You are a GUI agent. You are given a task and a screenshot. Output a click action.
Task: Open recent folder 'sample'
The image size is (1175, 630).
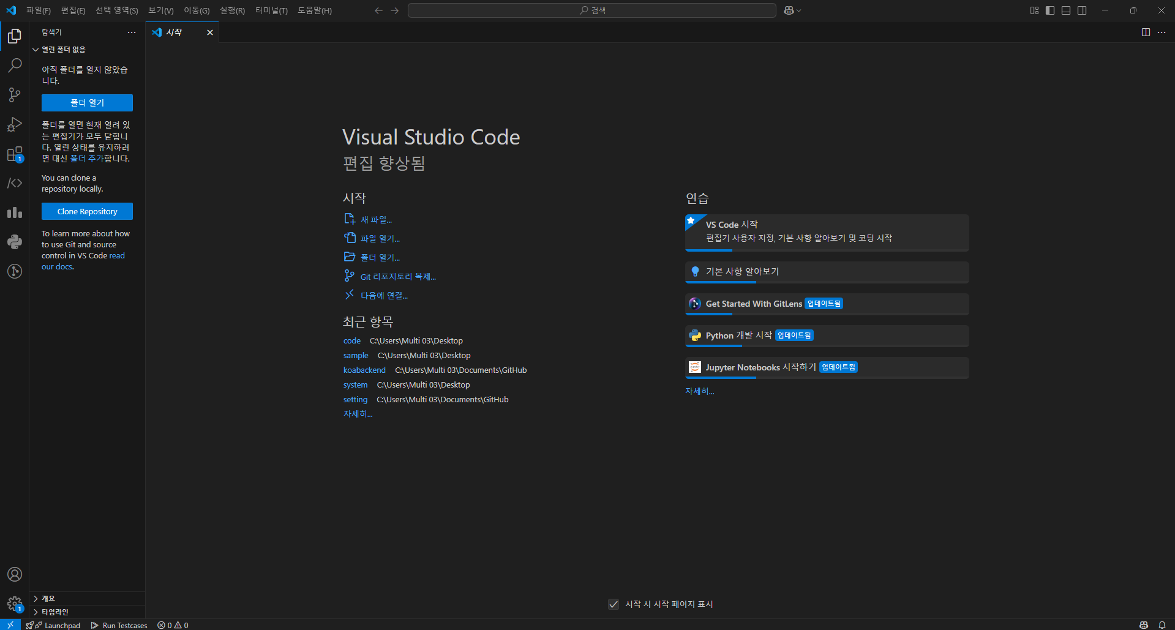[356, 356]
